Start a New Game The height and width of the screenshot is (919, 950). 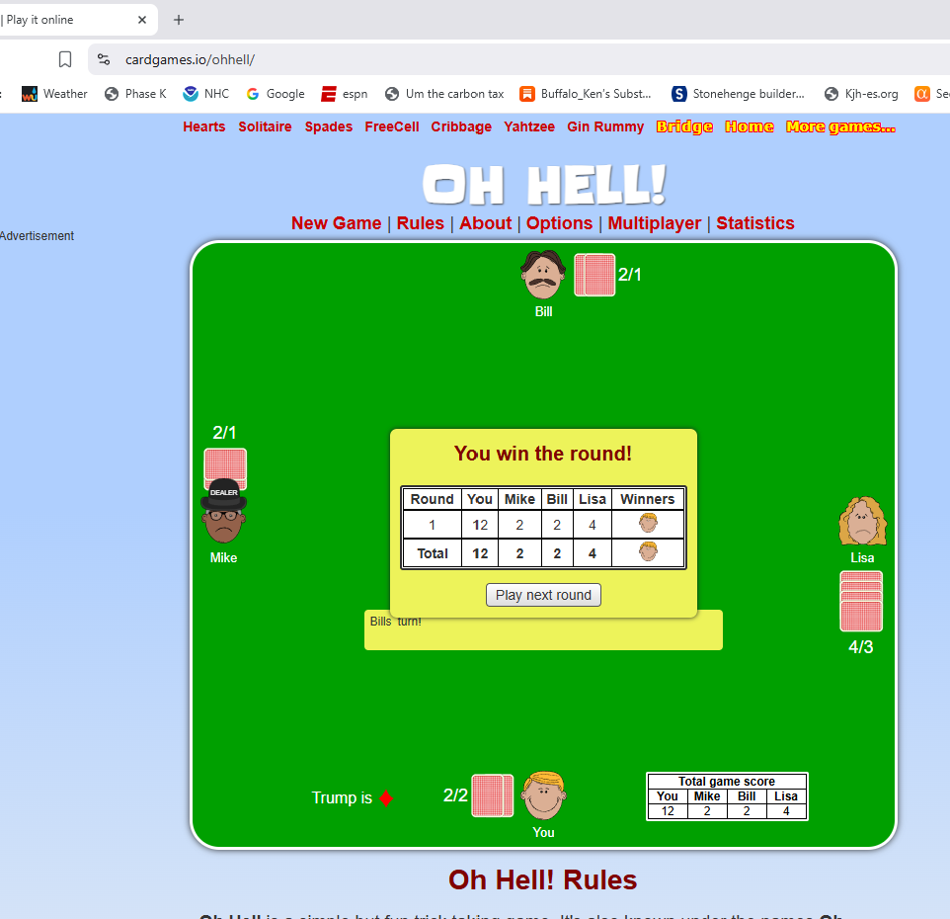(337, 223)
